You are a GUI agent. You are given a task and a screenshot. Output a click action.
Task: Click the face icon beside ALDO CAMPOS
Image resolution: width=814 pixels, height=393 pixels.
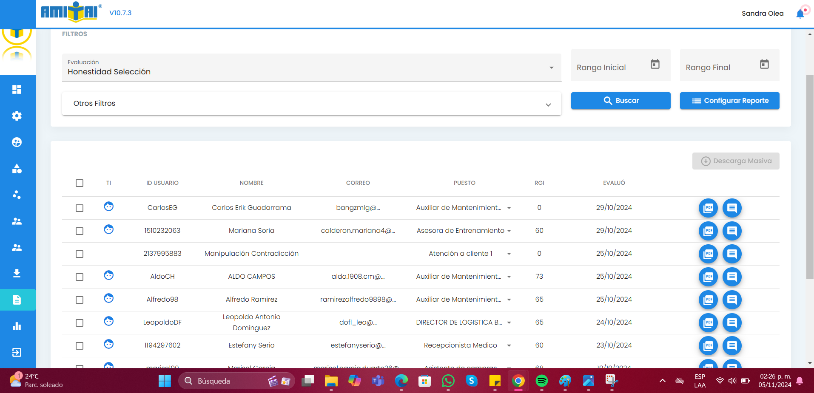[109, 275]
